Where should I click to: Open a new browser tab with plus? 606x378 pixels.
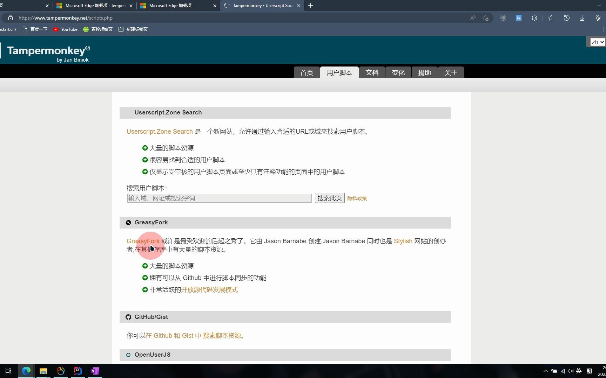tap(310, 6)
